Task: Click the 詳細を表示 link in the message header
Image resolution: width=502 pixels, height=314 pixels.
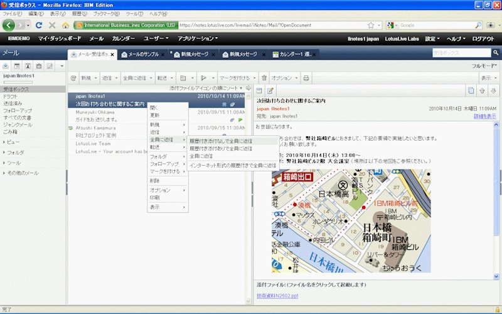Action: pos(484,116)
